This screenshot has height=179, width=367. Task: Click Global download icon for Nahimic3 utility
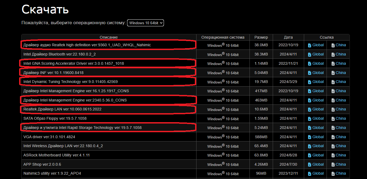(310, 174)
